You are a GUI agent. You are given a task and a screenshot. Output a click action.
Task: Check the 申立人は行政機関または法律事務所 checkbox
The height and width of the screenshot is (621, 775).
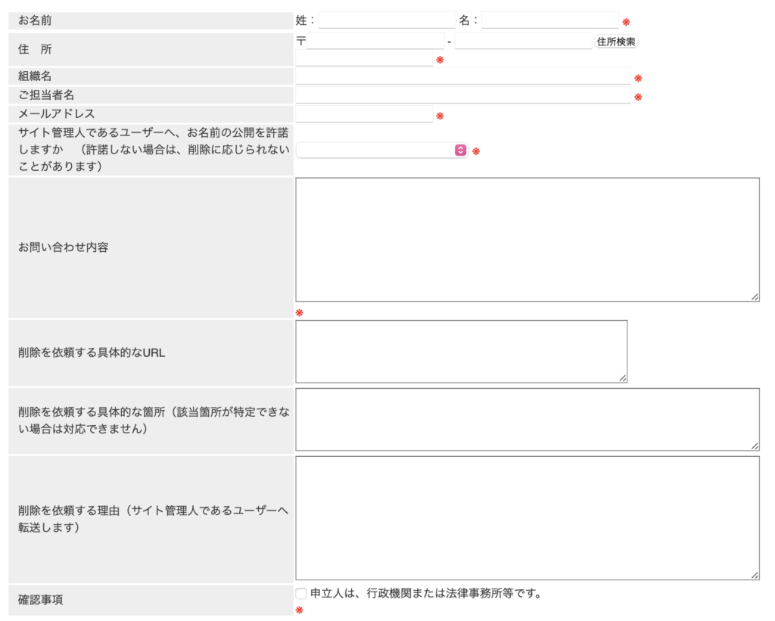[x=301, y=593]
